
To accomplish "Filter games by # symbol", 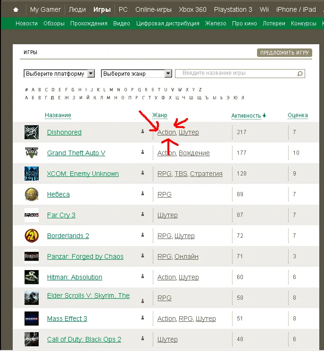I will 26,89.
